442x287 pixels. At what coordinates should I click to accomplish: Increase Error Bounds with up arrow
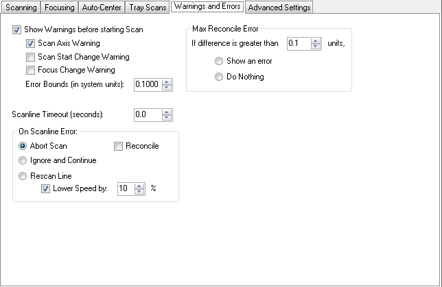167,81
